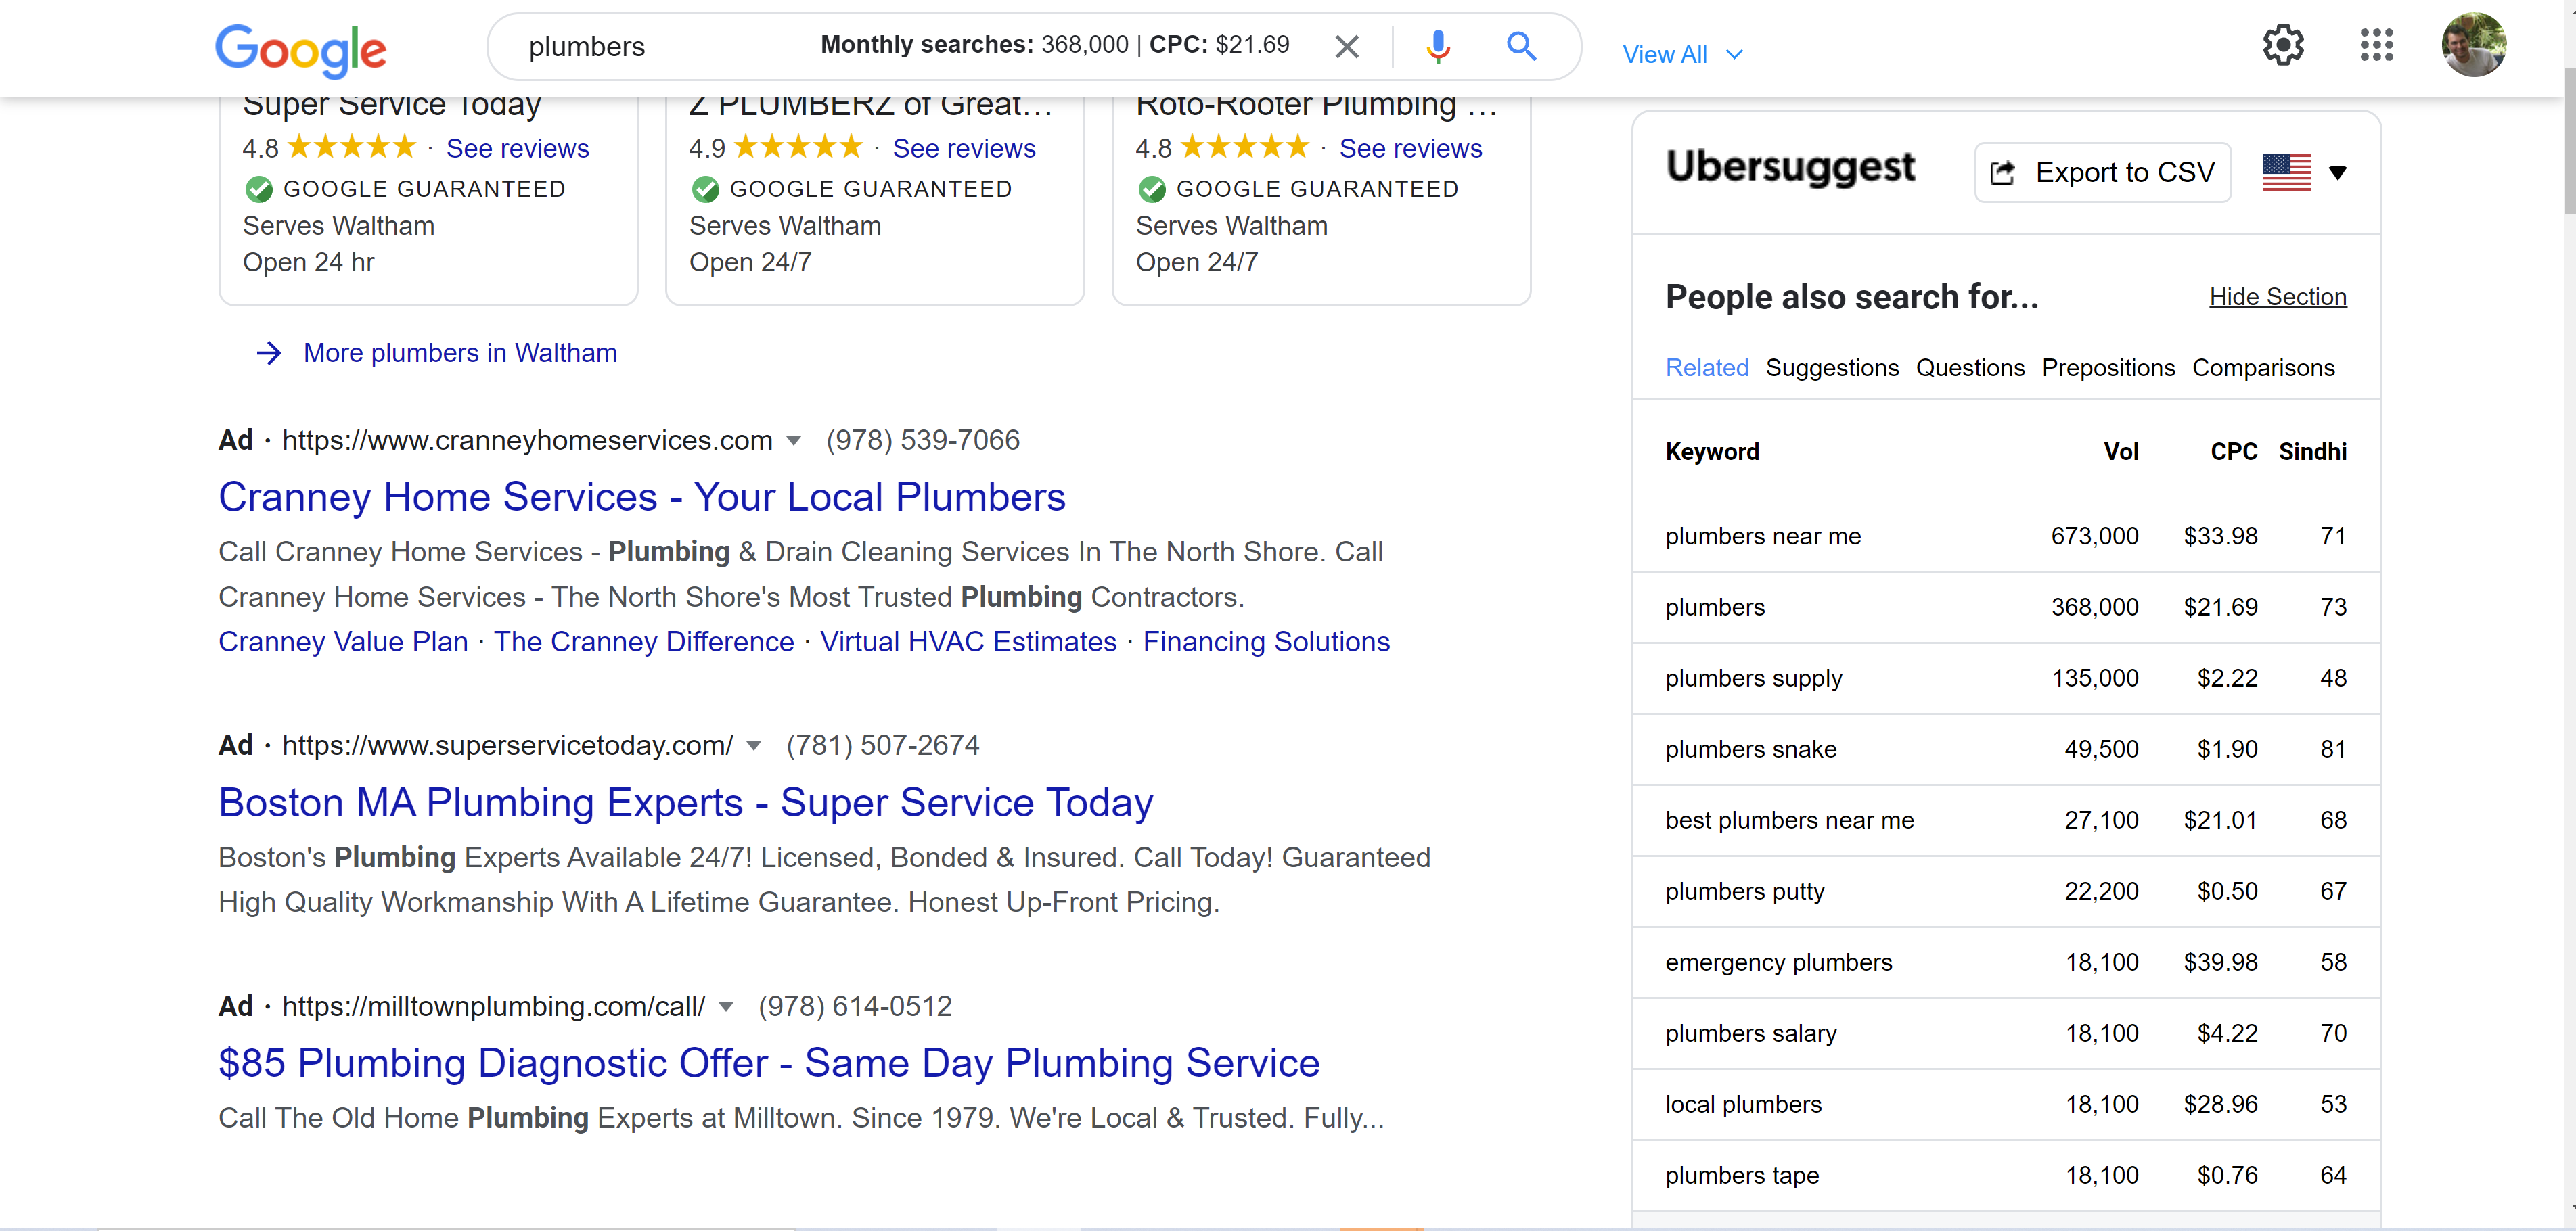This screenshot has height=1231, width=2576.
Task: Select keyword 'plumbers salary'
Action: pyautogui.click(x=1750, y=1033)
